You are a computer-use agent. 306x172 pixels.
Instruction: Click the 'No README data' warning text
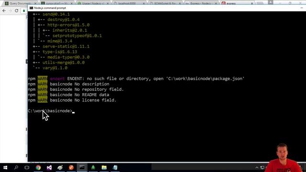(92, 95)
